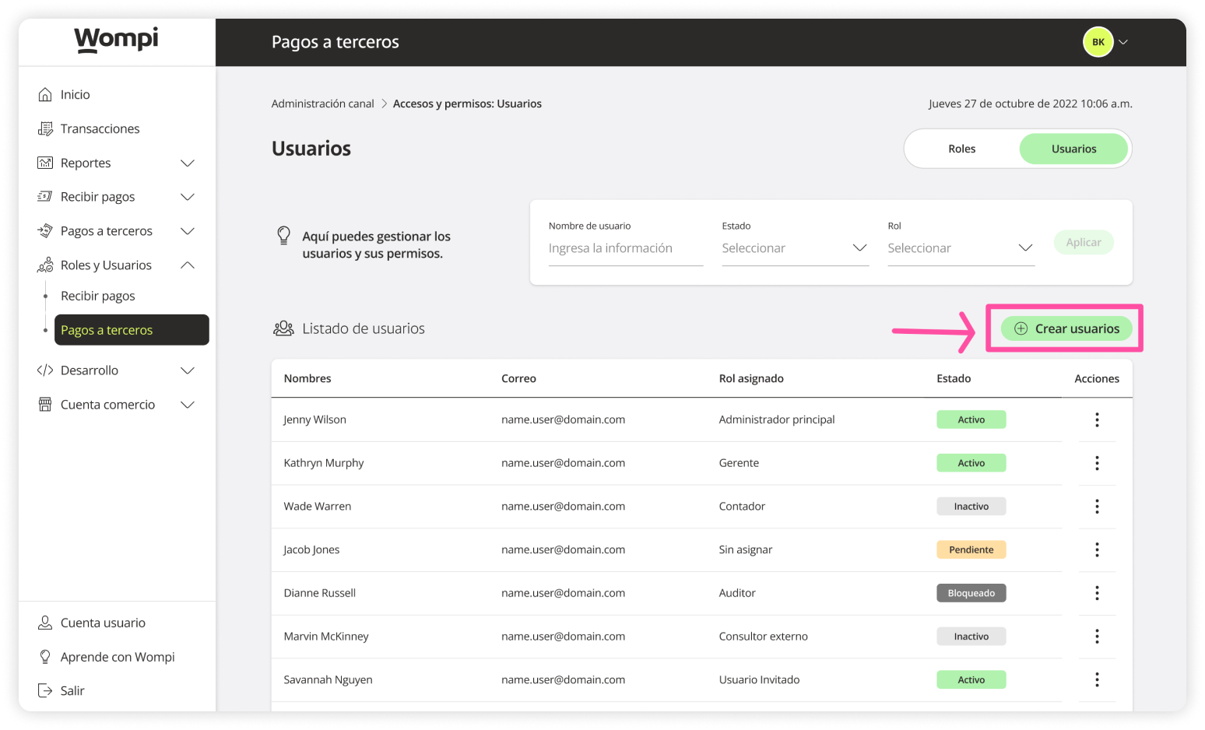The image size is (1205, 730).
Task: Click Aprende con Wompi lightbulb icon
Action: tap(45, 657)
